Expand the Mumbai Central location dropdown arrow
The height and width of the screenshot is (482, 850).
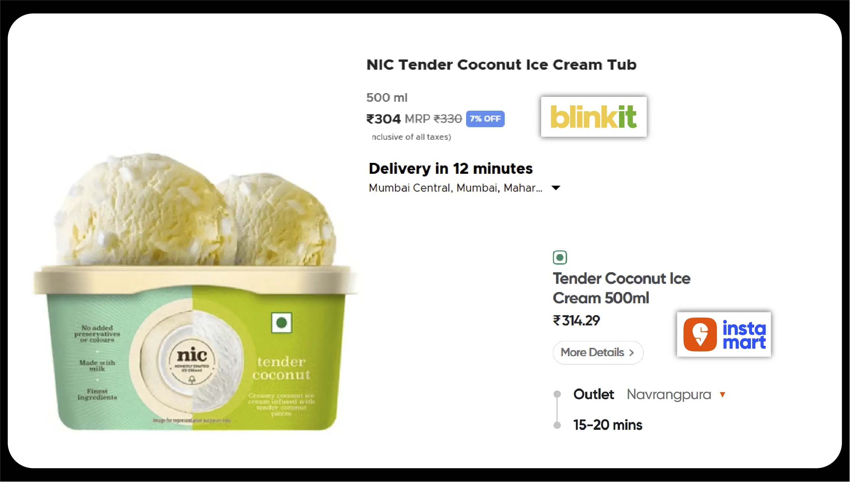pos(556,188)
